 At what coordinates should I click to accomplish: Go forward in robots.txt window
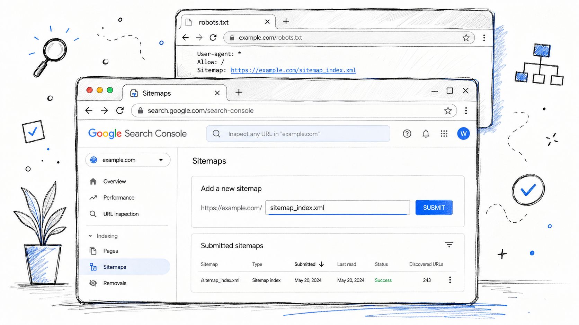click(199, 37)
